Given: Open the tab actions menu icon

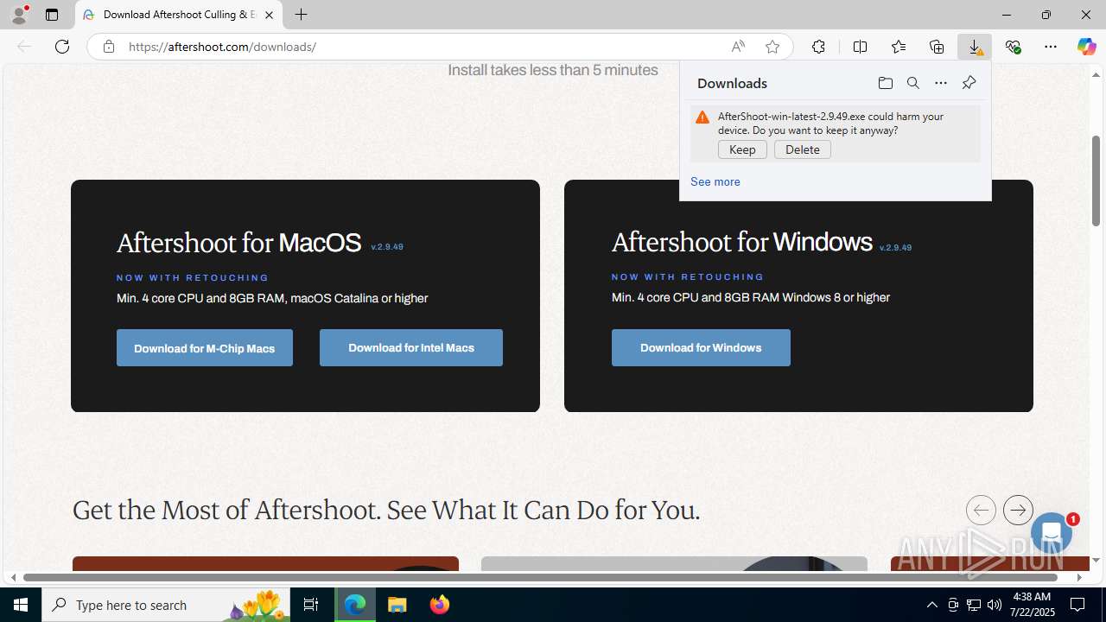Looking at the screenshot, I should coord(52,15).
